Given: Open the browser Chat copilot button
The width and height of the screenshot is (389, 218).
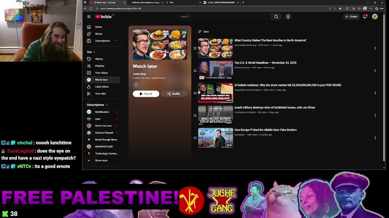Looking at the screenshot, I should (x=379, y=8).
